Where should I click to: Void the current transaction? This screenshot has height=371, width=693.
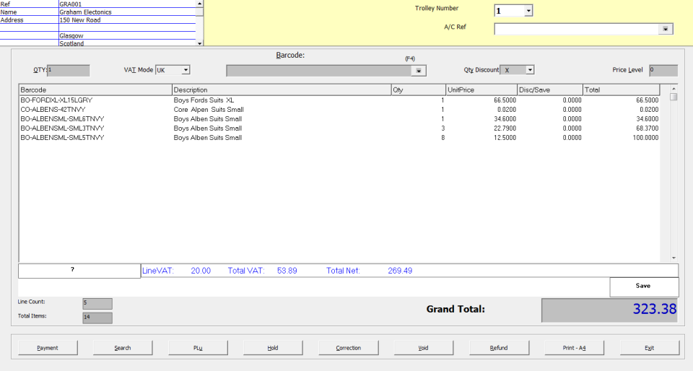pyautogui.click(x=423, y=347)
